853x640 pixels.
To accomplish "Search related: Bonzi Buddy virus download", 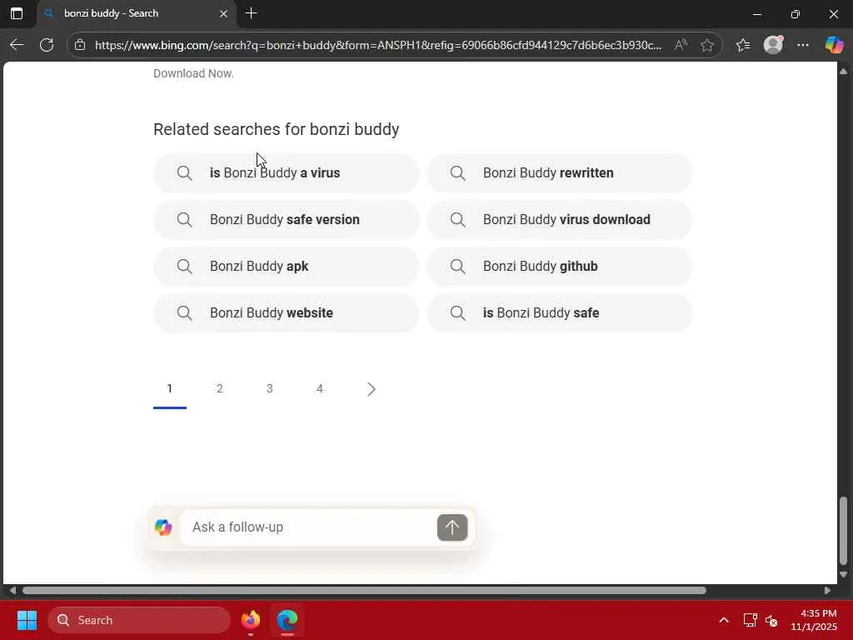I will click(560, 220).
